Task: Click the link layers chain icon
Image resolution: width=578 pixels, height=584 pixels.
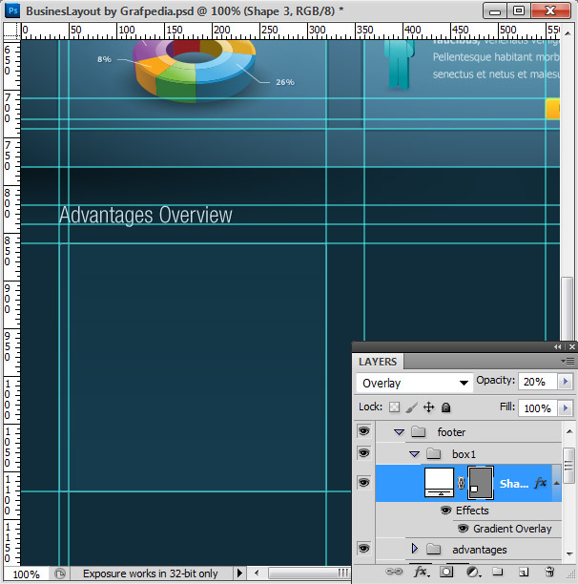Action: 394,572
